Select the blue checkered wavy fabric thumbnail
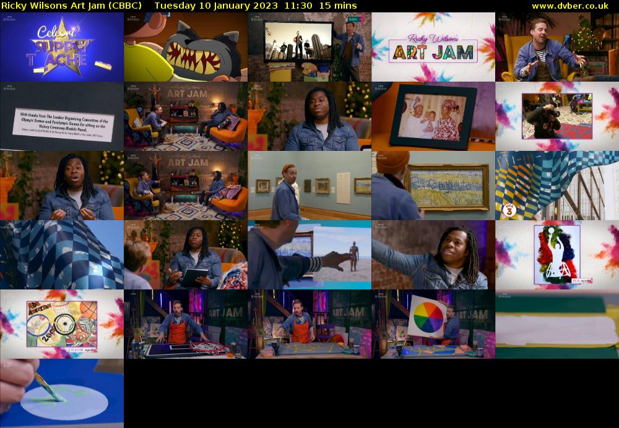 click(x=62, y=255)
